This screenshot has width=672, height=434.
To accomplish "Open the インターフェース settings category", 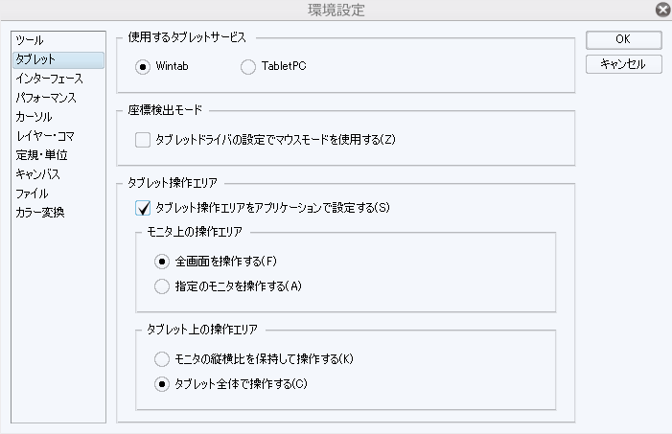I will [x=50, y=79].
